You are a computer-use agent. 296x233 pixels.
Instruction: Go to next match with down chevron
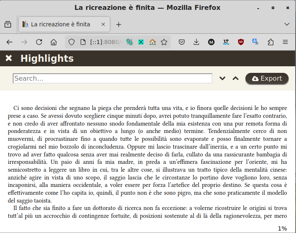[x=222, y=78]
